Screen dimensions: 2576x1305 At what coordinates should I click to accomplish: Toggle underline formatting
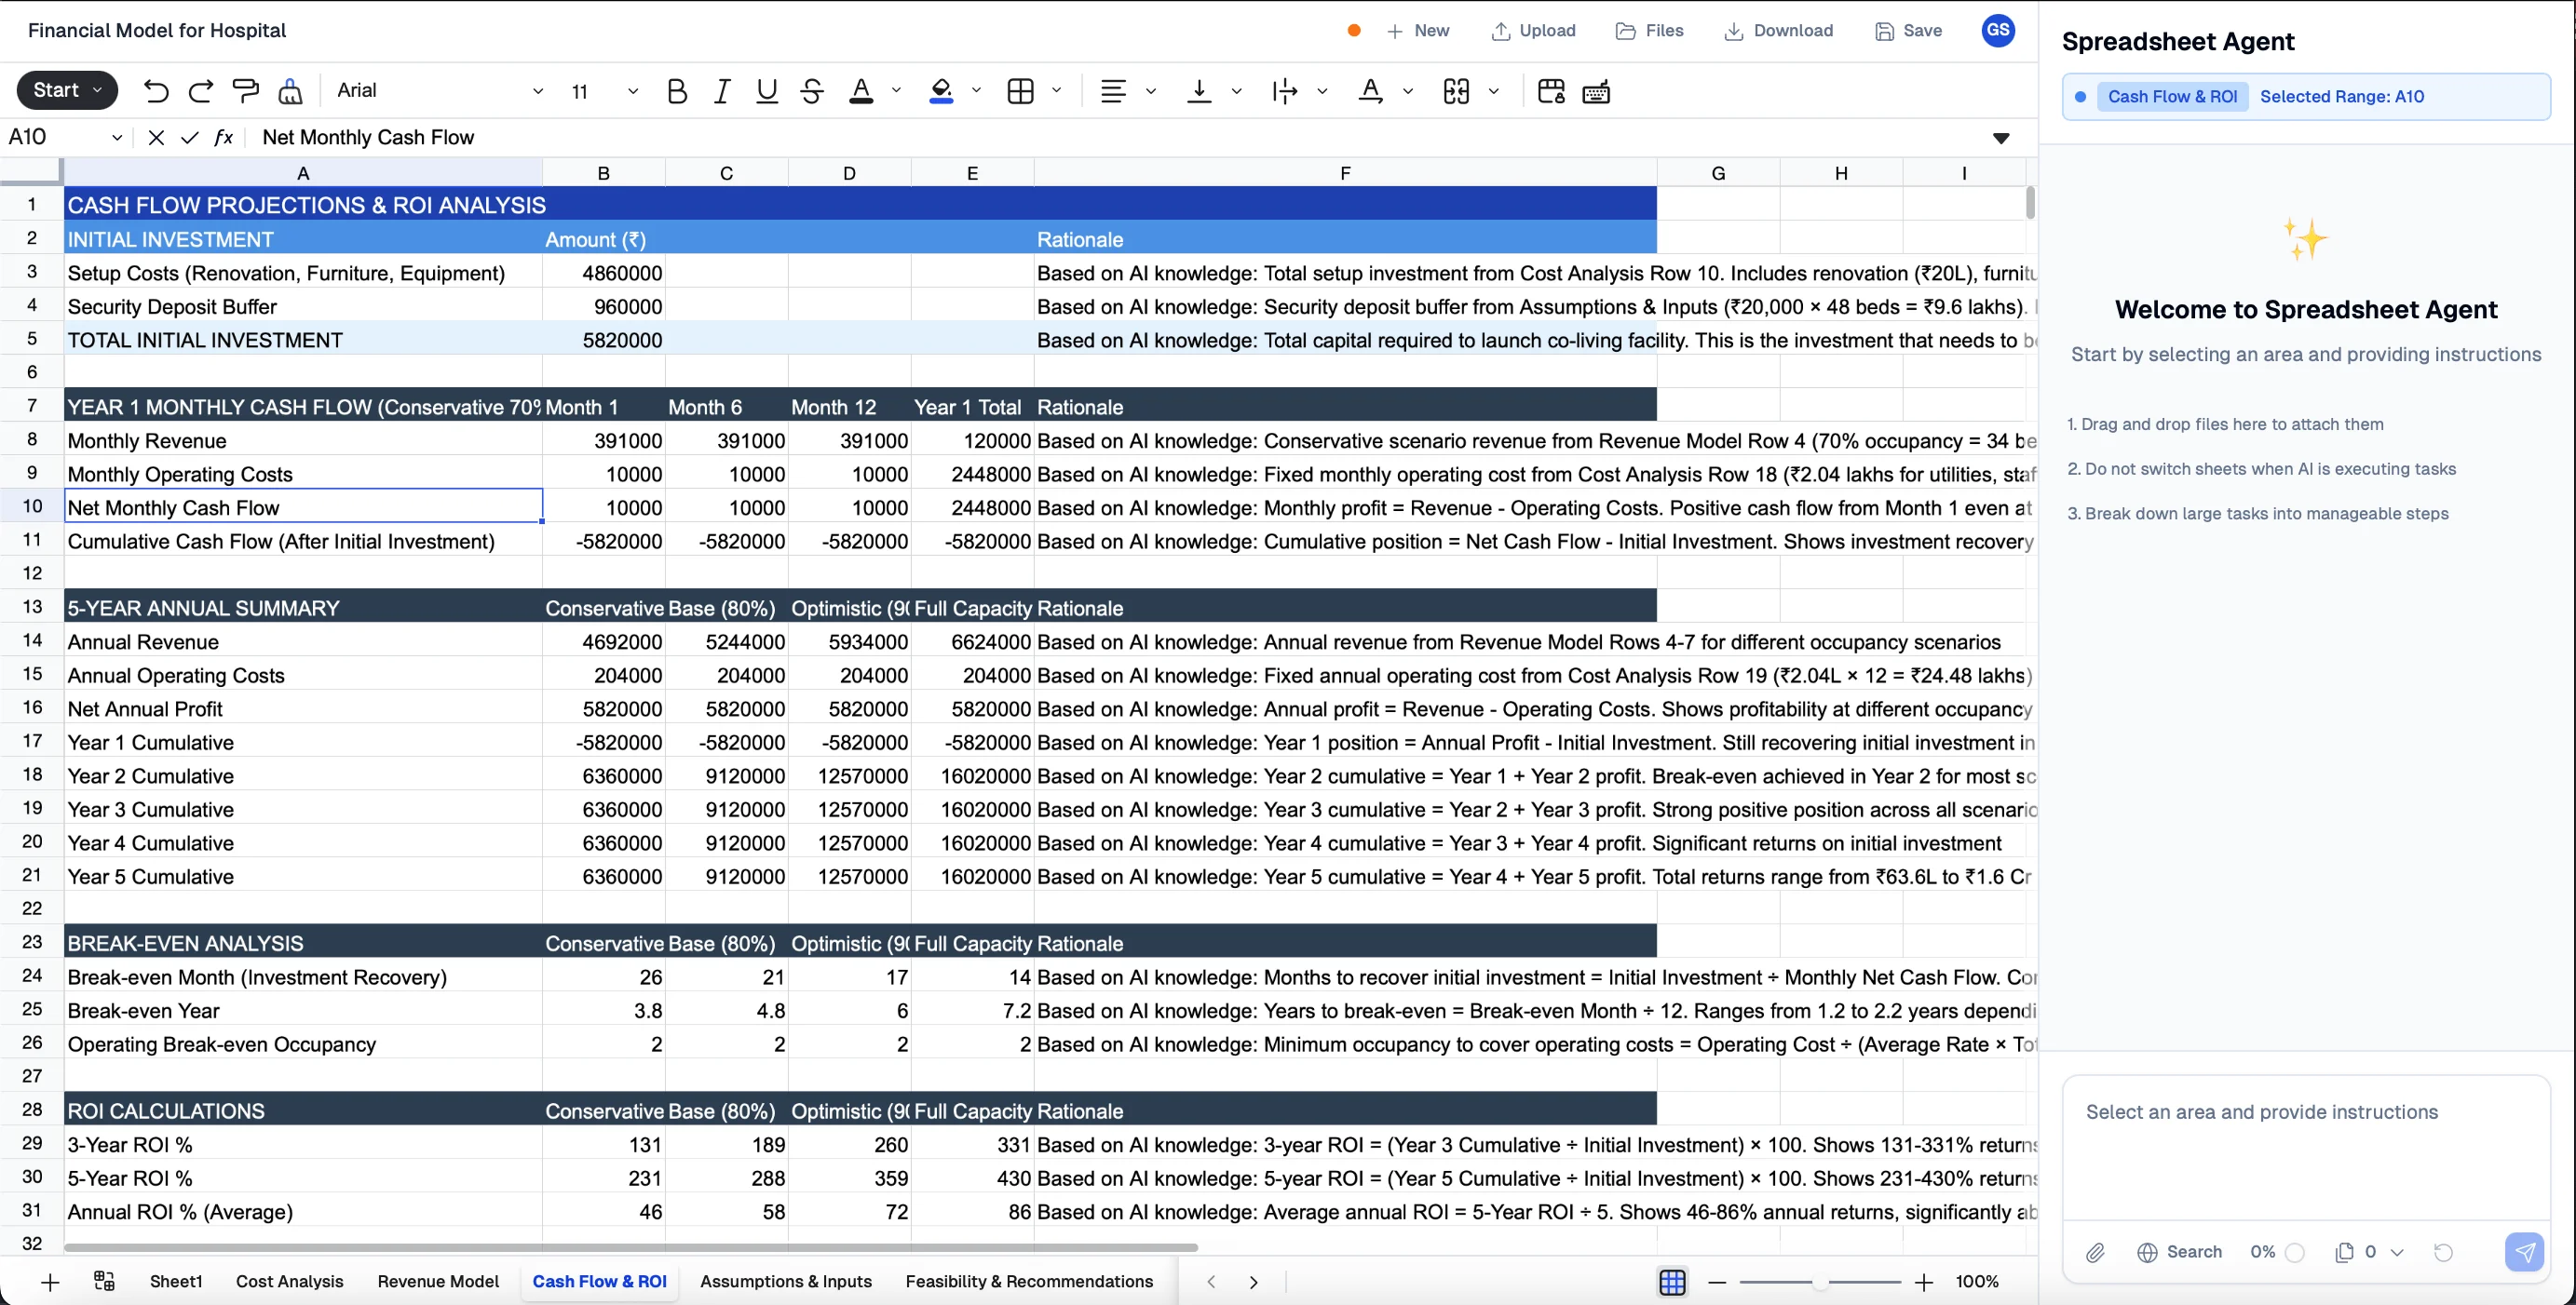[x=766, y=91]
